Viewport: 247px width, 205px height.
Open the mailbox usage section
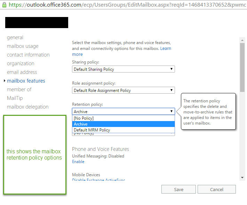(x=23, y=46)
